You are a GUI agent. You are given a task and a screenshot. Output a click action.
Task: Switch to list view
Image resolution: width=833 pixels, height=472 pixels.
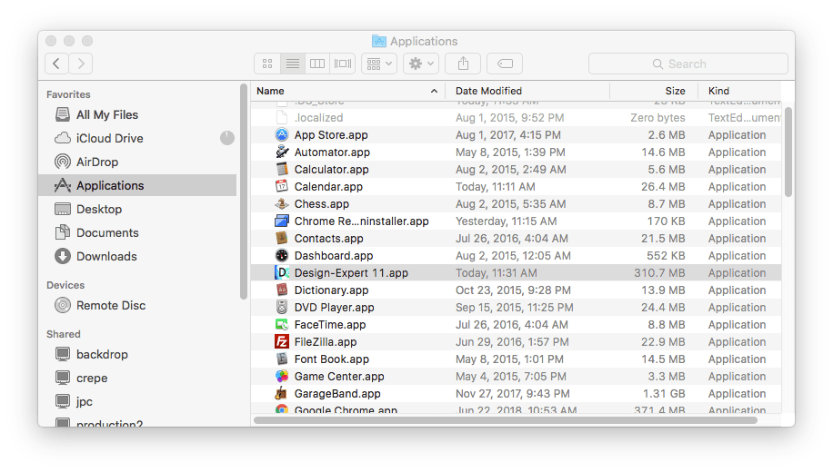pos(292,64)
